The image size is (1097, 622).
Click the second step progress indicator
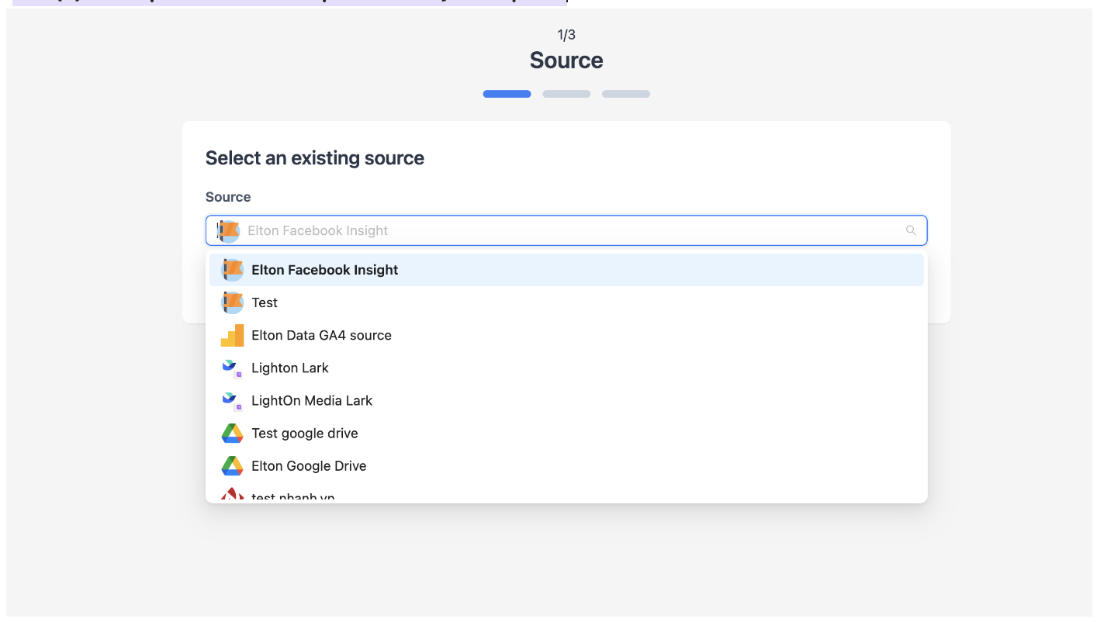coord(566,94)
